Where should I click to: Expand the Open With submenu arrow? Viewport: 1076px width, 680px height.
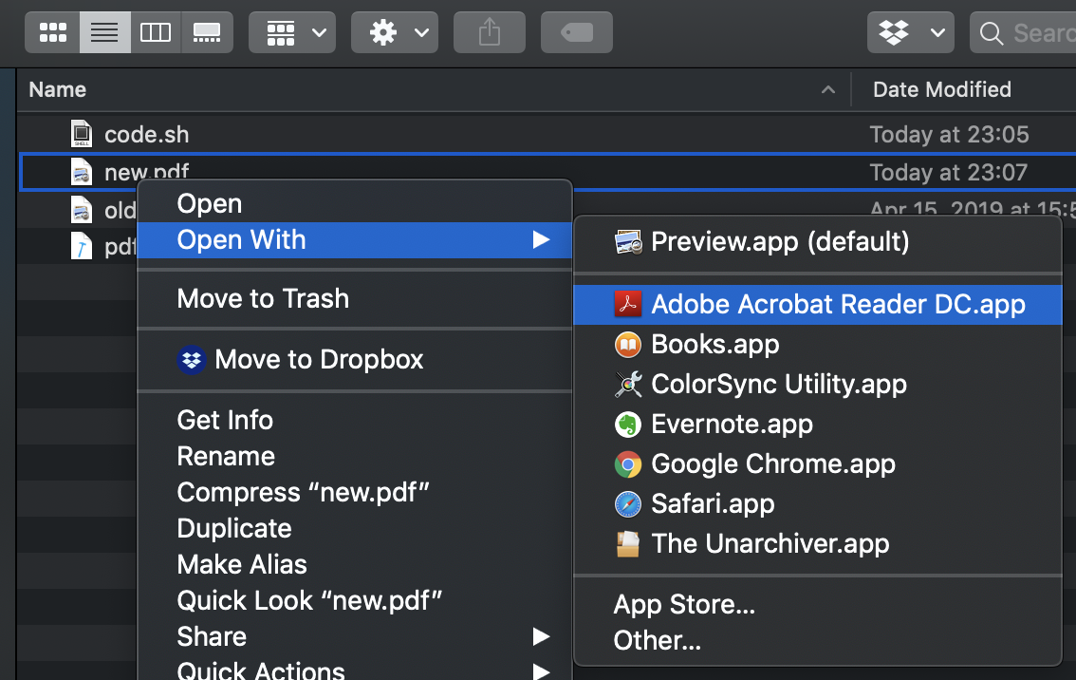click(x=542, y=239)
